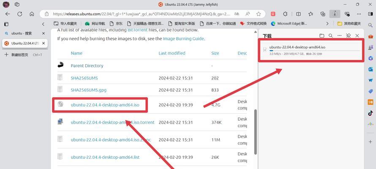Search downloads in the download panel

click(331, 36)
